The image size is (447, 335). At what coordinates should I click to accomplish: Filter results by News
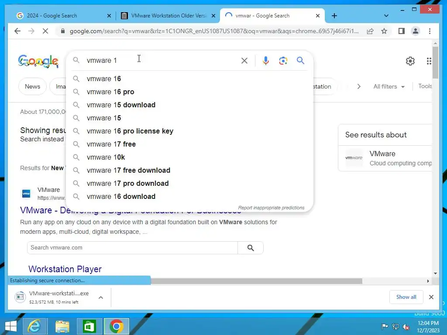coord(32,87)
